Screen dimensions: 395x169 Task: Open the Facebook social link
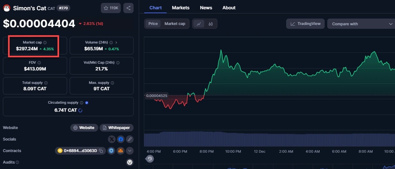click(121, 139)
